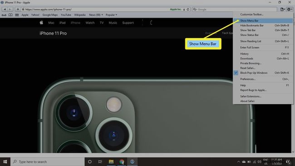Expand the News (90) bookmarks folder
295x166 pixels.
pos(96,15)
